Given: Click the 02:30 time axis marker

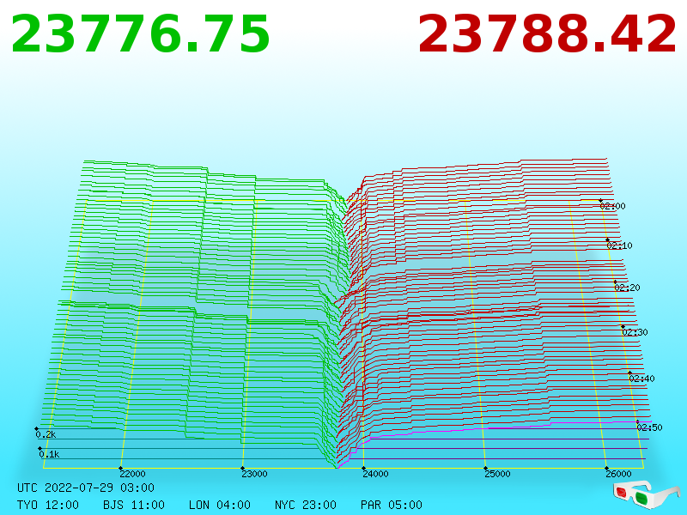Looking at the screenshot, I should 635,332.
